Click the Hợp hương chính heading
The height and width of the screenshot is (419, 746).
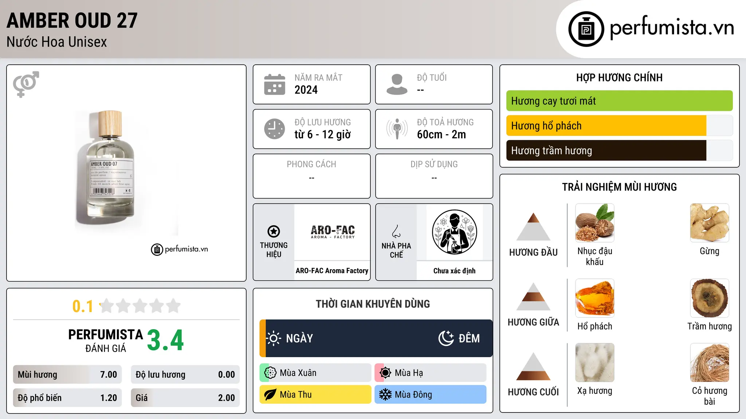619,78
